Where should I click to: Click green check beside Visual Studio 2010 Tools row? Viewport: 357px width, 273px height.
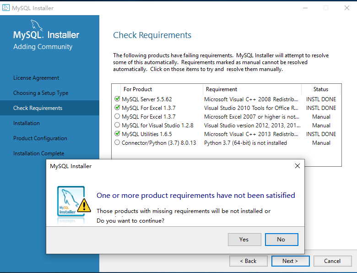pos(117,108)
